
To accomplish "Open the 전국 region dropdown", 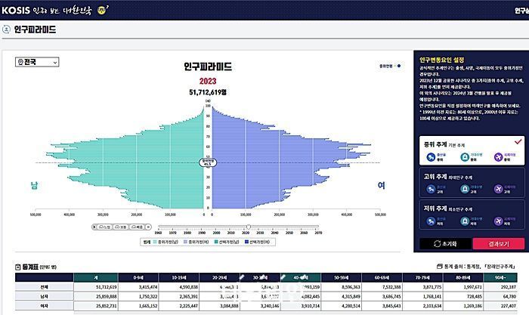I will [x=36, y=62].
